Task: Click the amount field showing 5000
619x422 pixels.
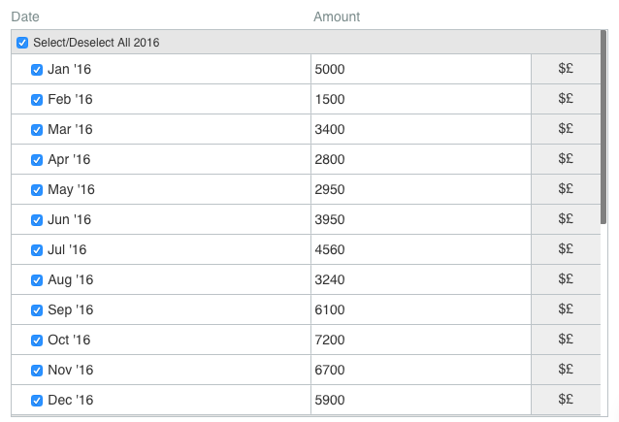Action: click(x=421, y=69)
